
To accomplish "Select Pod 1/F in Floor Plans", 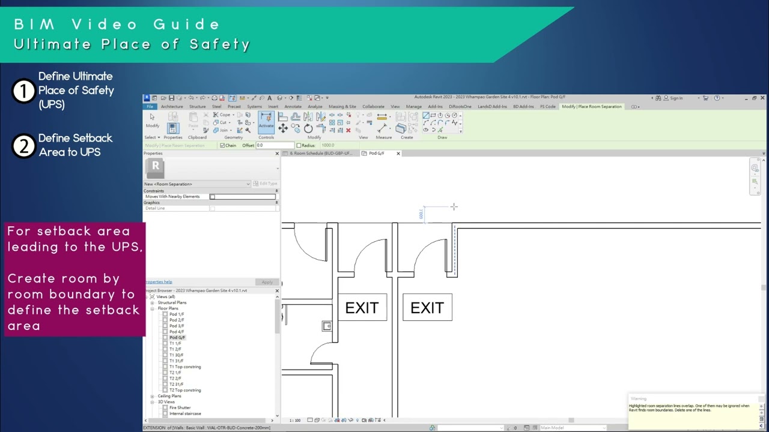I will [x=177, y=314].
